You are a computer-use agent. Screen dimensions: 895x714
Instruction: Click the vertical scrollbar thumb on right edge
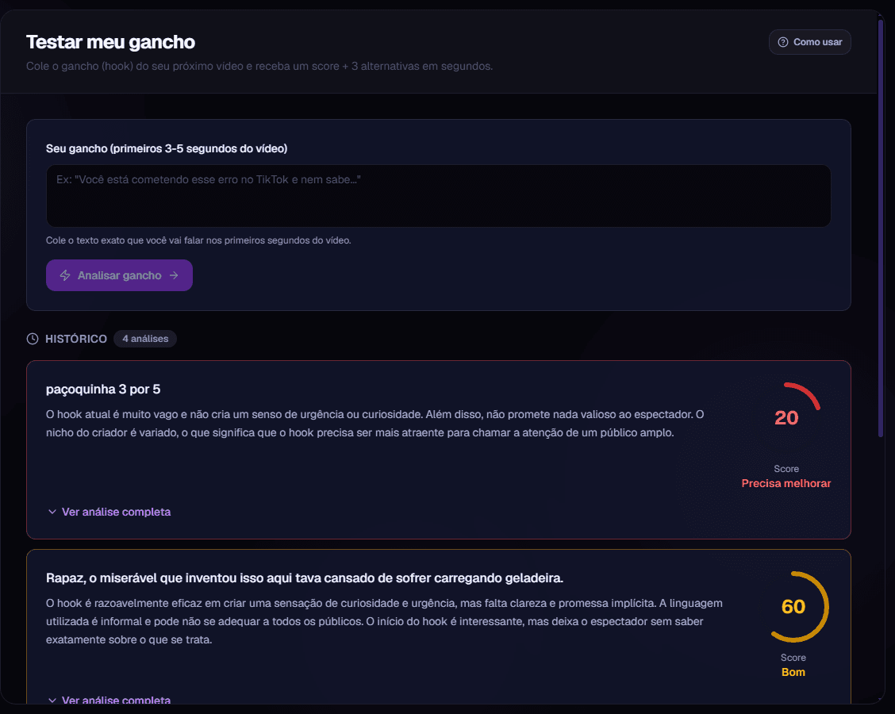pos(881,228)
